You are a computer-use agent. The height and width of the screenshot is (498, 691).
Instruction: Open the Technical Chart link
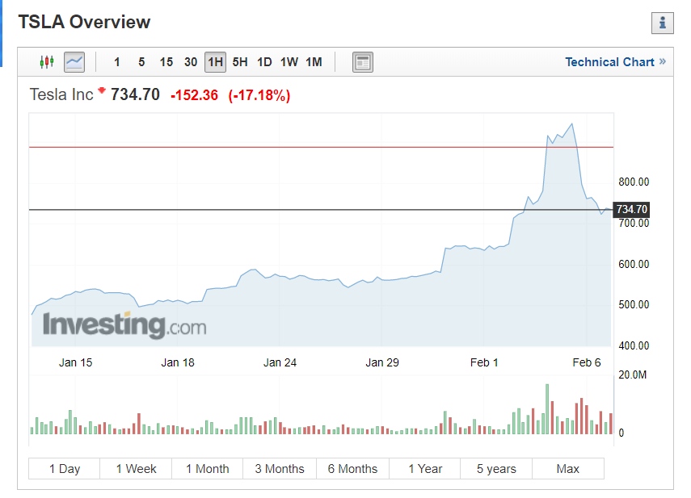click(615, 62)
